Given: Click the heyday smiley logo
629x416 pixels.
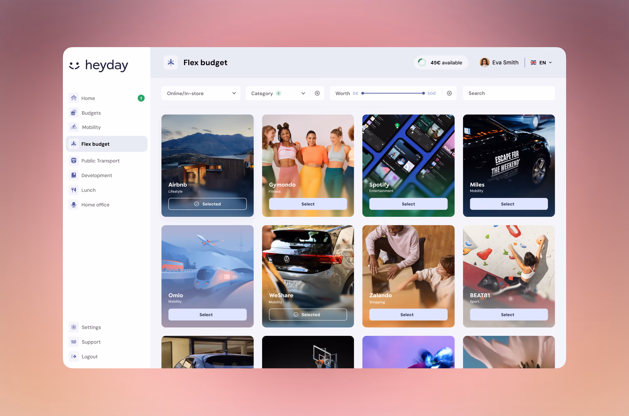Looking at the screenshot, I should tap(75, 65).
